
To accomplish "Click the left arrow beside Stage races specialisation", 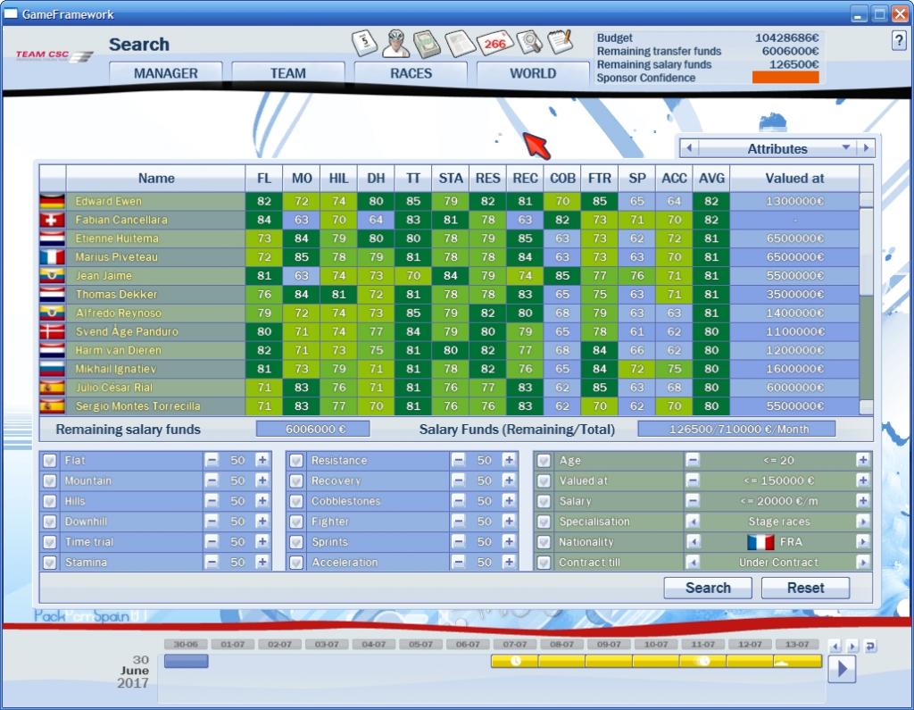I will tap(692, 522).
